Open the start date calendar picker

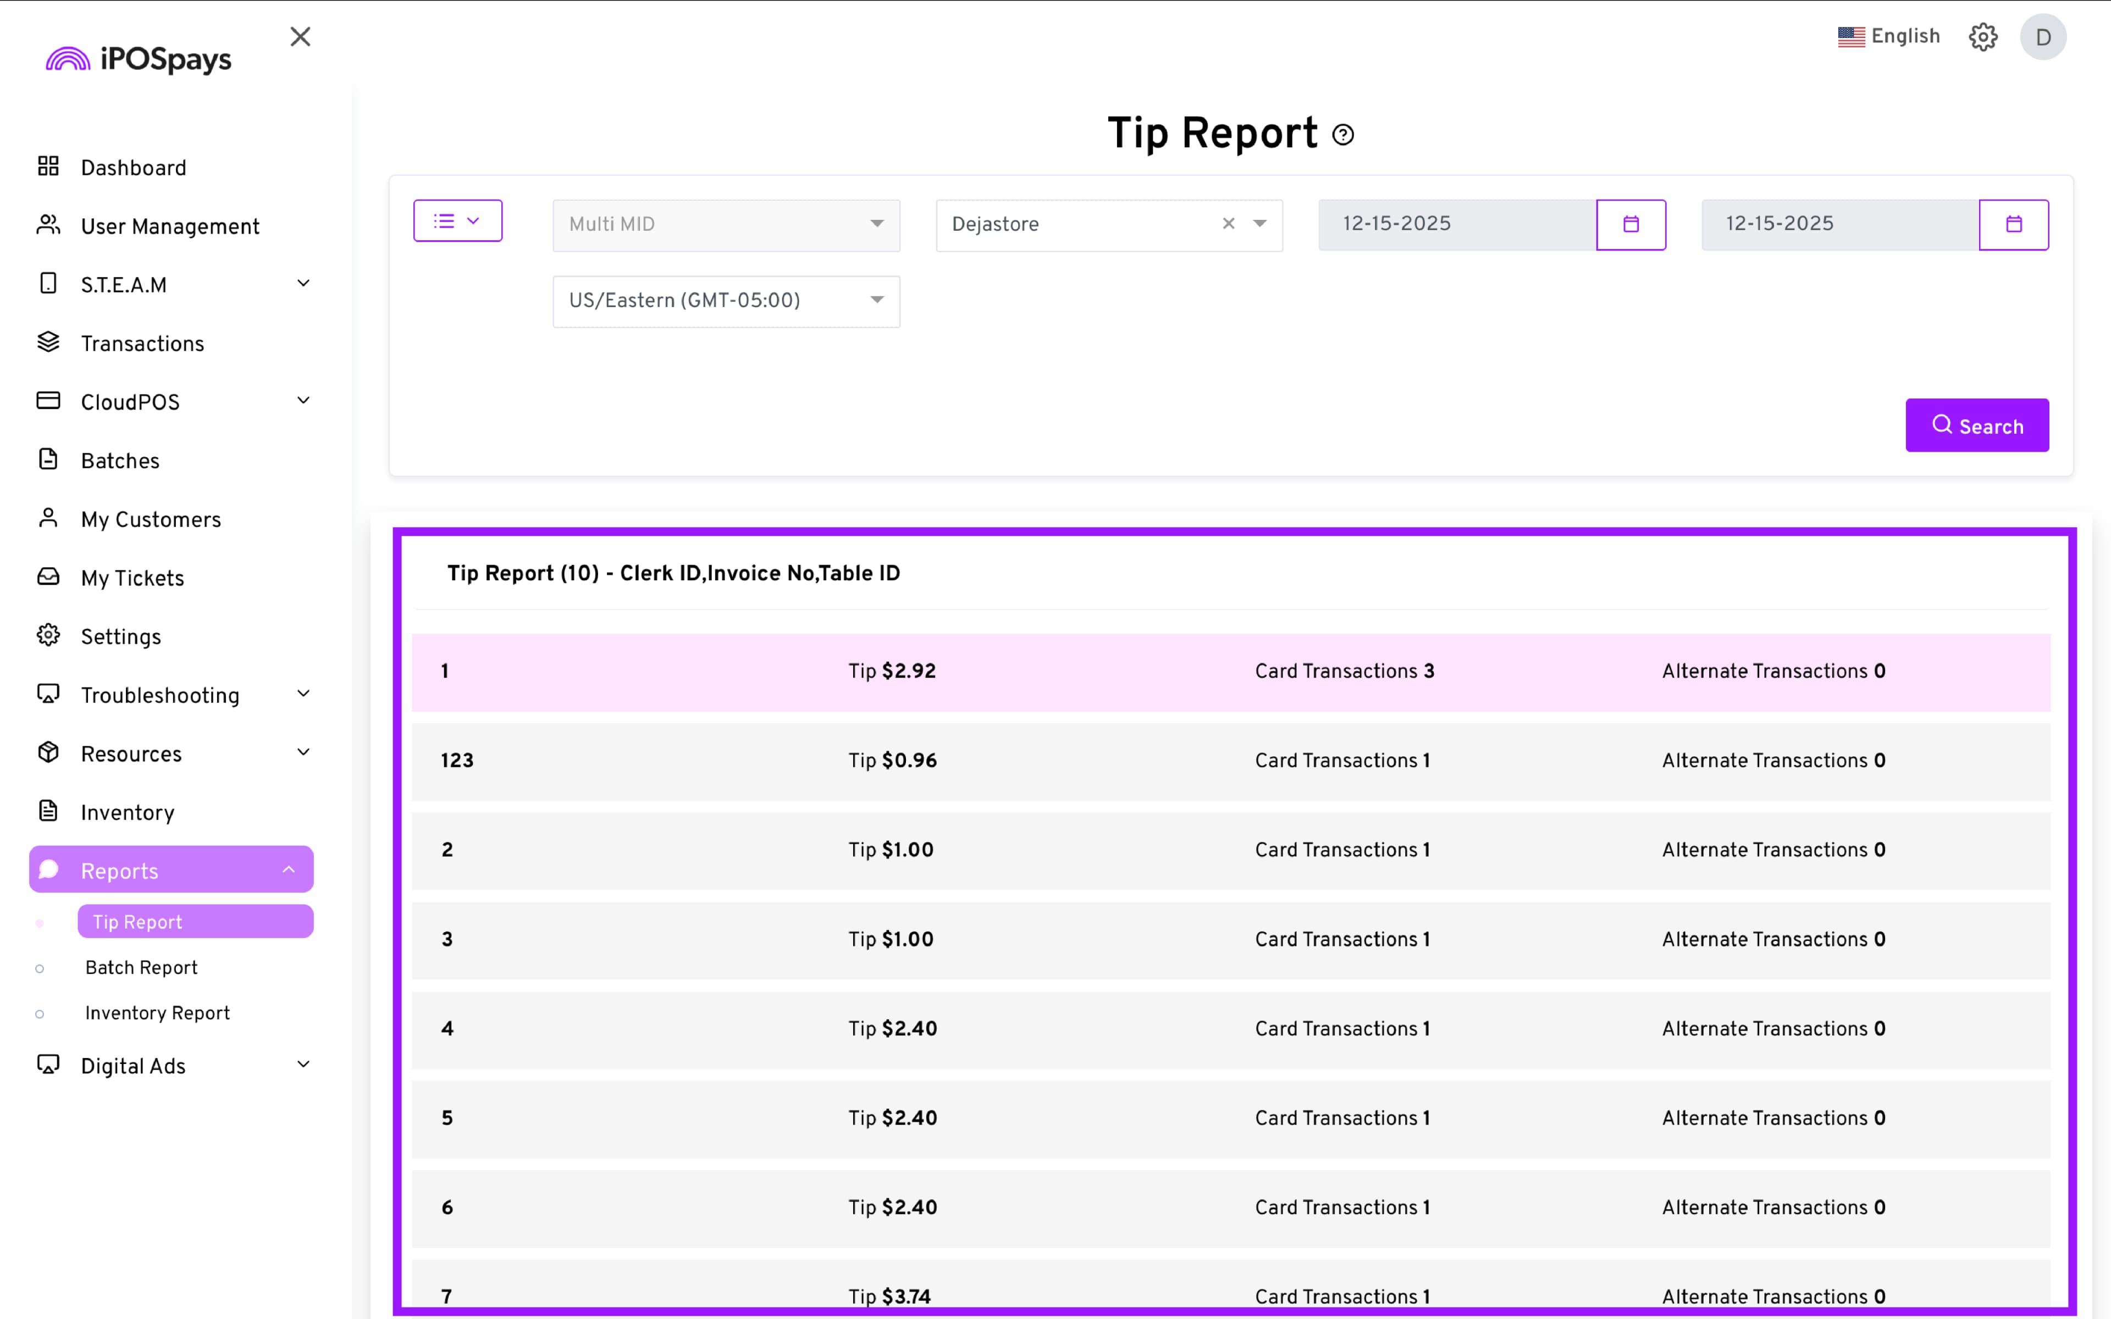click(1631, 224)
